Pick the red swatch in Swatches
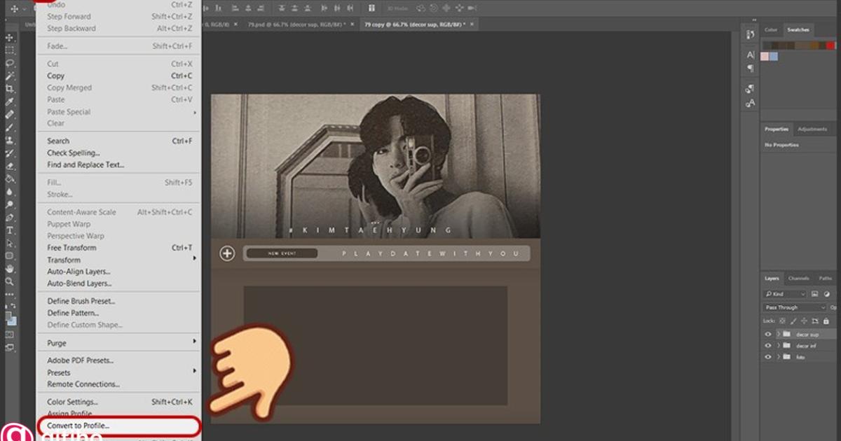841x441 pixels. tap(830, 46)
